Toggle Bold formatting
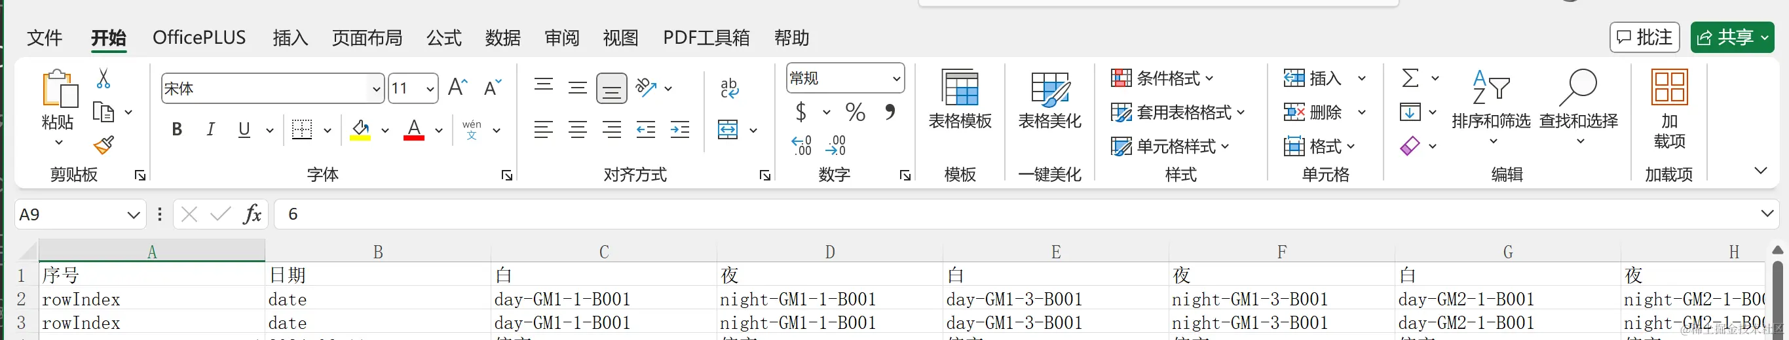 point(177,129)
